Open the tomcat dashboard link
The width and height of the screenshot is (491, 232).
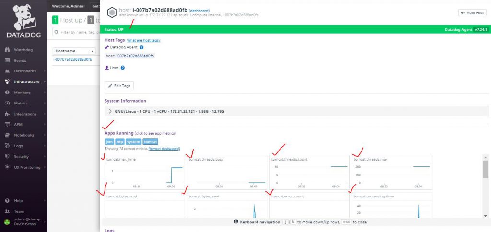164,149
